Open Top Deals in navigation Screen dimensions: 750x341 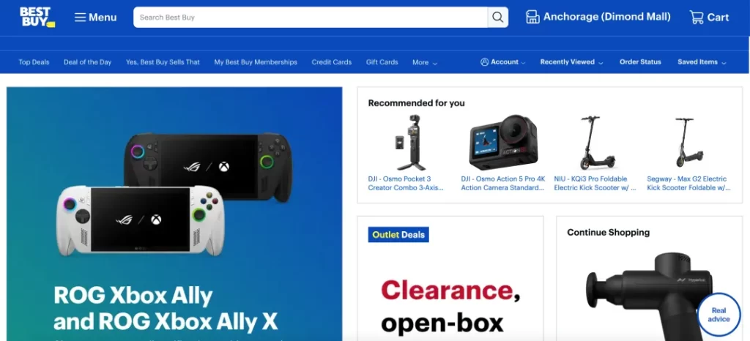(34, 62)
